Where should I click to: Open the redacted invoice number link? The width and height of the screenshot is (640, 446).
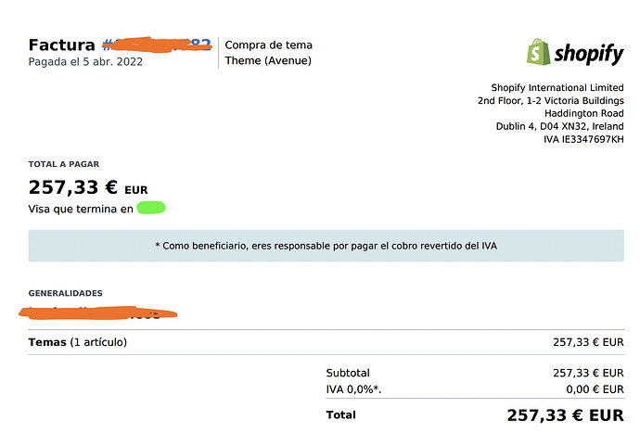(x=157, y=45)
